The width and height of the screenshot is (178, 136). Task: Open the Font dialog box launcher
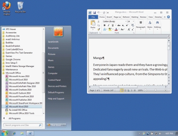coord(134,33)
